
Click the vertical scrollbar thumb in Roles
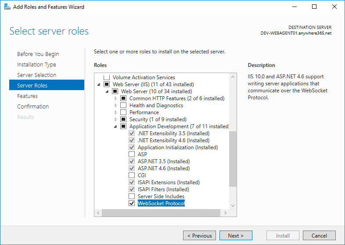(x=233, y=159)
